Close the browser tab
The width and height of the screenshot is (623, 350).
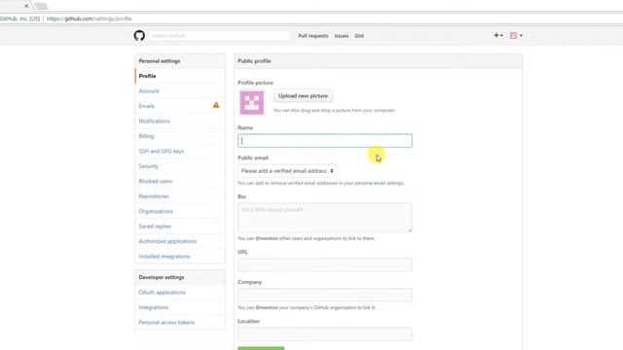pyautogui.click(x=26, y=6)
